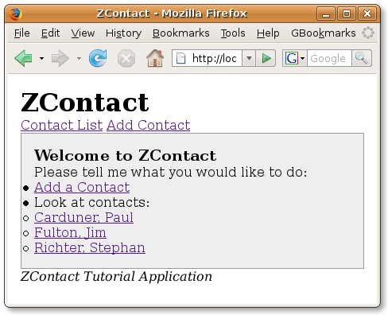The height and width of the screenshot is (315, 388).
Task: Open the Back history dropdown arrow
Action: coord(41,58)
